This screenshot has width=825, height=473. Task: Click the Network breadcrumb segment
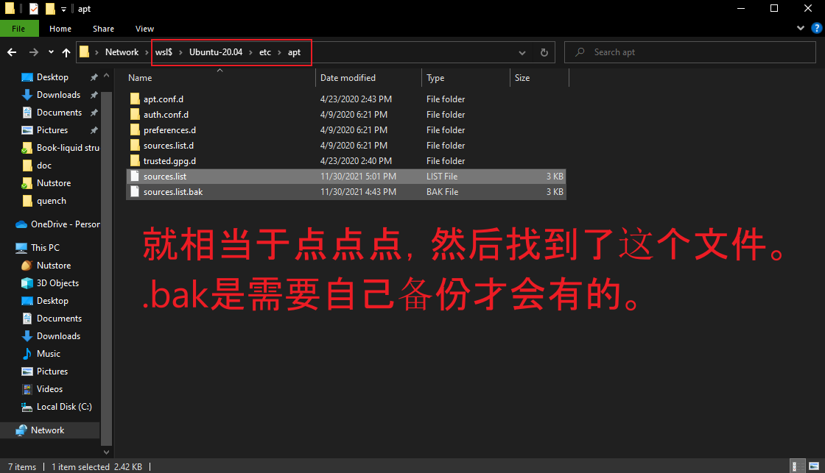[x=122, y=52]
